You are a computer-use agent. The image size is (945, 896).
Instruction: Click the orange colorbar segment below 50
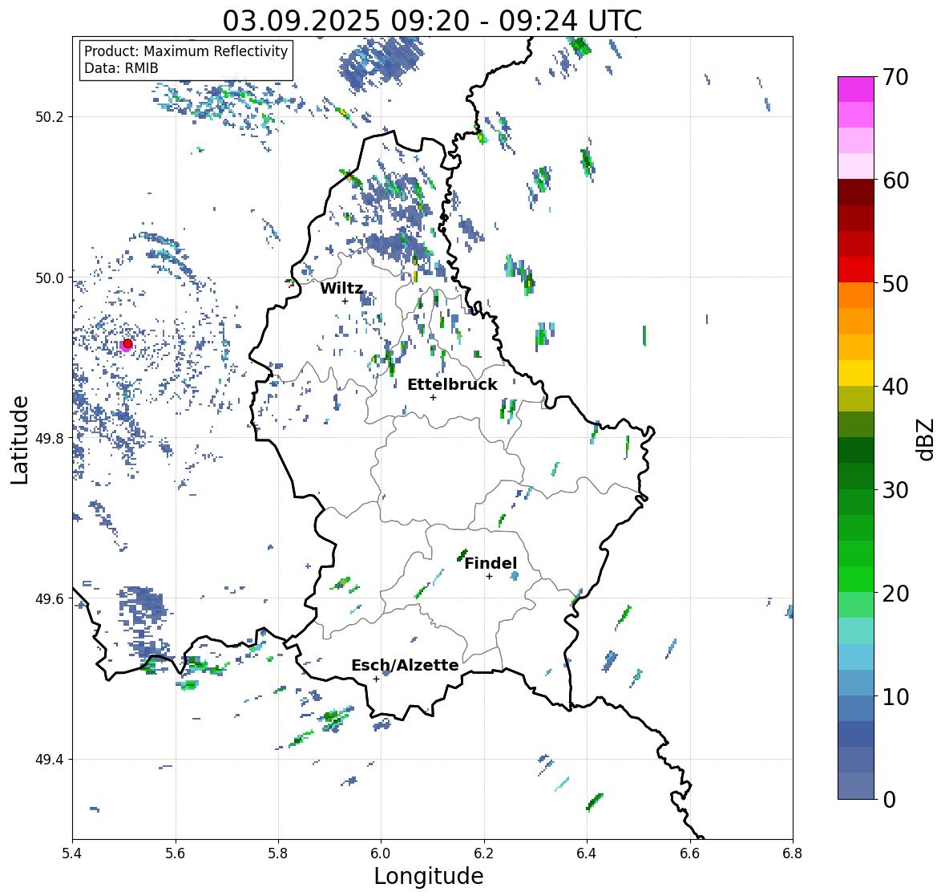pyautogui.click(x=856, y=295)
